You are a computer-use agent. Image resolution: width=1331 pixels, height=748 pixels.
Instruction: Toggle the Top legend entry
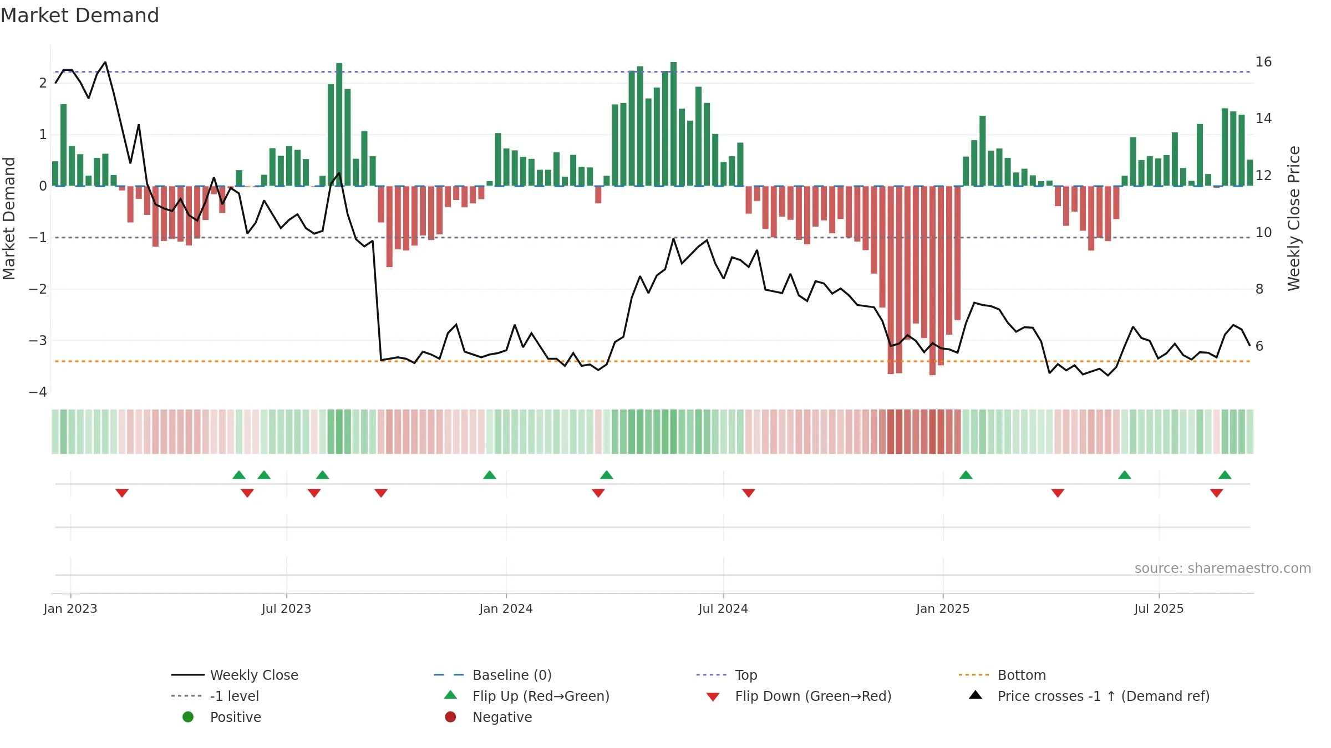(x=727, y=675)
